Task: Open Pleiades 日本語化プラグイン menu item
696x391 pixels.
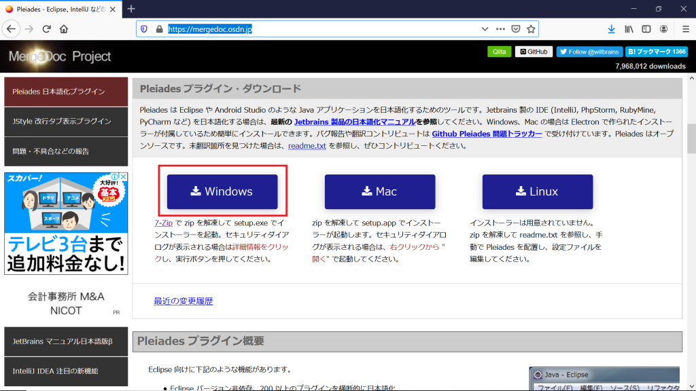Action: coord(66,92)
